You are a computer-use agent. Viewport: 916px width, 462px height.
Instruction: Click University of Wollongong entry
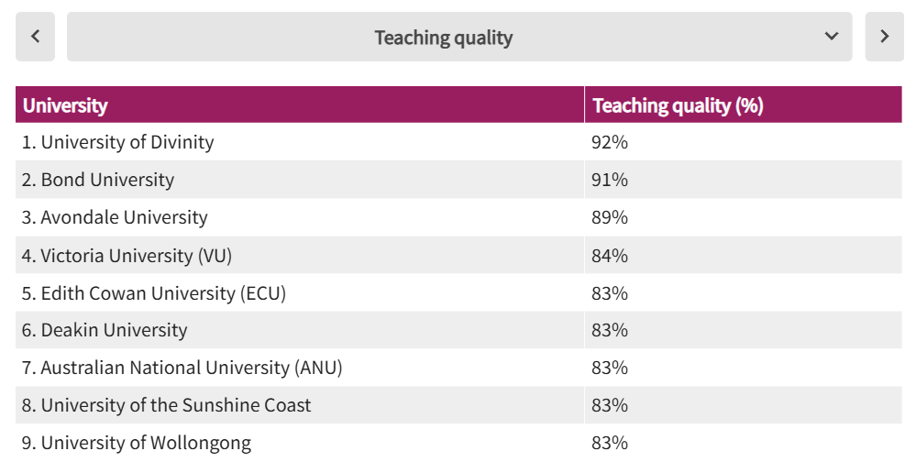click(x=136, y=443)
